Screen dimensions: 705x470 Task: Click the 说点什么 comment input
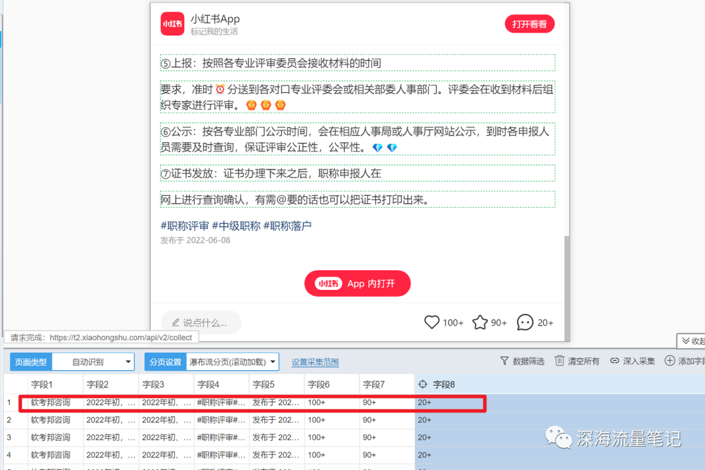(x=201, y=322)
